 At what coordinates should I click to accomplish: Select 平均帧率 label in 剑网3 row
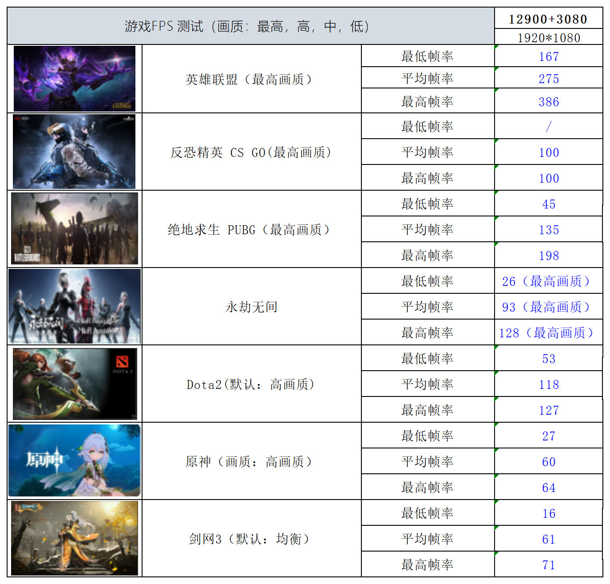(x=428, y=539)
